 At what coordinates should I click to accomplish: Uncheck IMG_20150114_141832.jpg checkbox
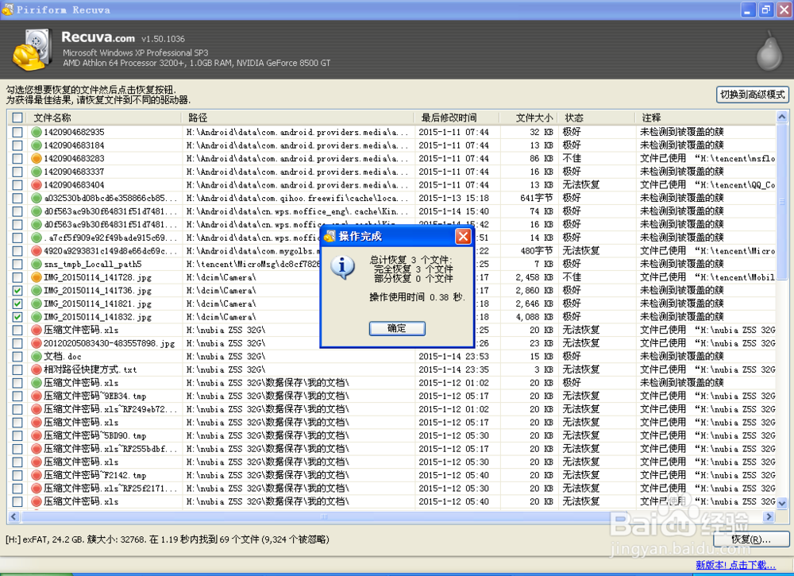coord(17,317)
